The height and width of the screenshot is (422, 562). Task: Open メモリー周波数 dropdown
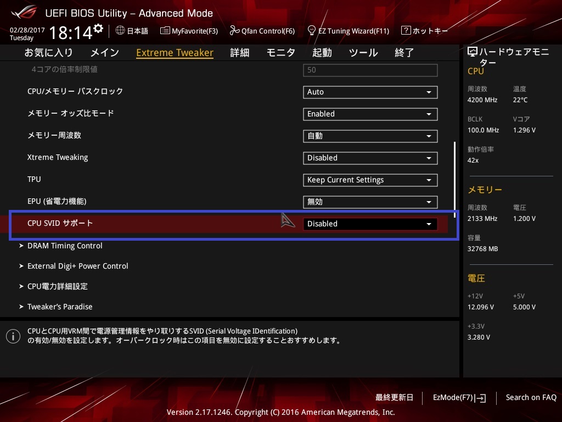(x=370, y=136)
